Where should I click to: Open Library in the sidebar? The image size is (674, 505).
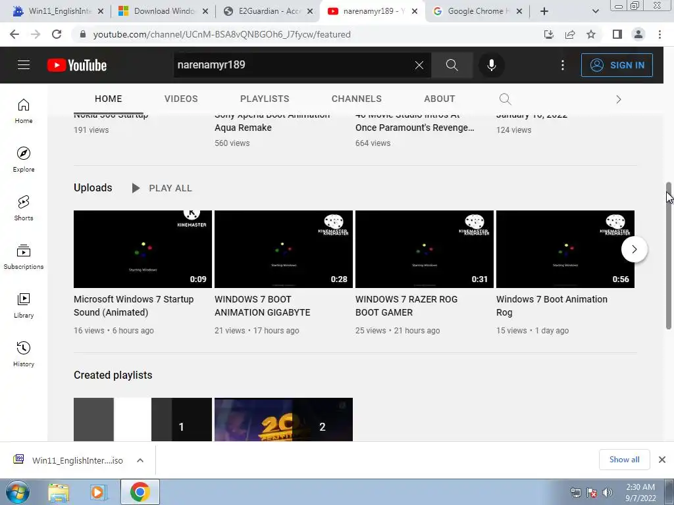[24, 305]
